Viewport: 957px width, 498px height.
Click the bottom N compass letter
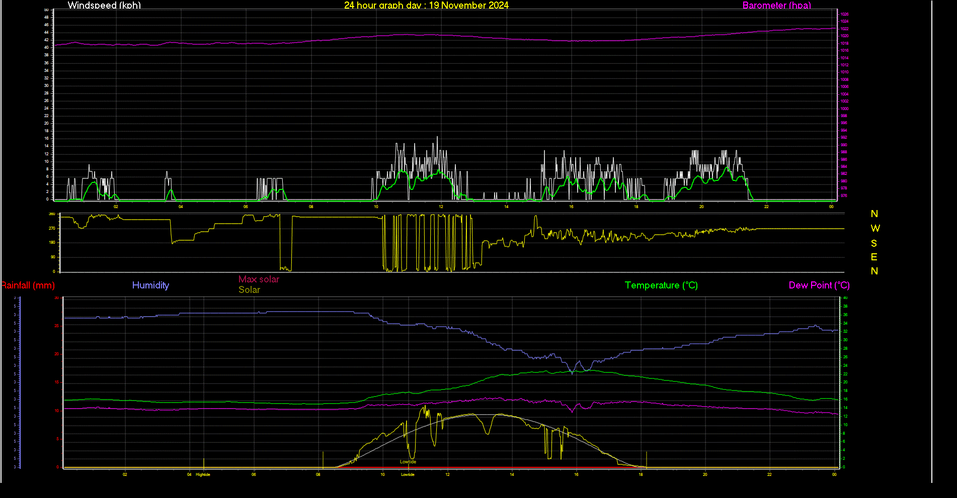[874, 271]
